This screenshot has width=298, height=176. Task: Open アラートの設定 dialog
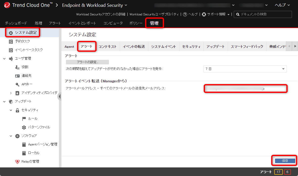(x=87, y=62)
